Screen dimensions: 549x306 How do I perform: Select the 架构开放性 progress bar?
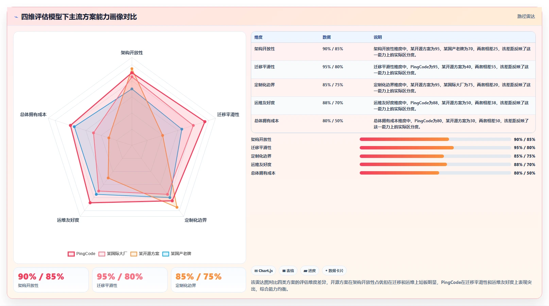pos(435,139)
